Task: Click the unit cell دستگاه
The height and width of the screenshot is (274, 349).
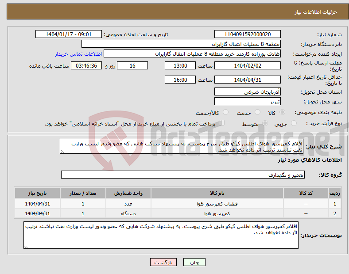Action: pos(128,213)
